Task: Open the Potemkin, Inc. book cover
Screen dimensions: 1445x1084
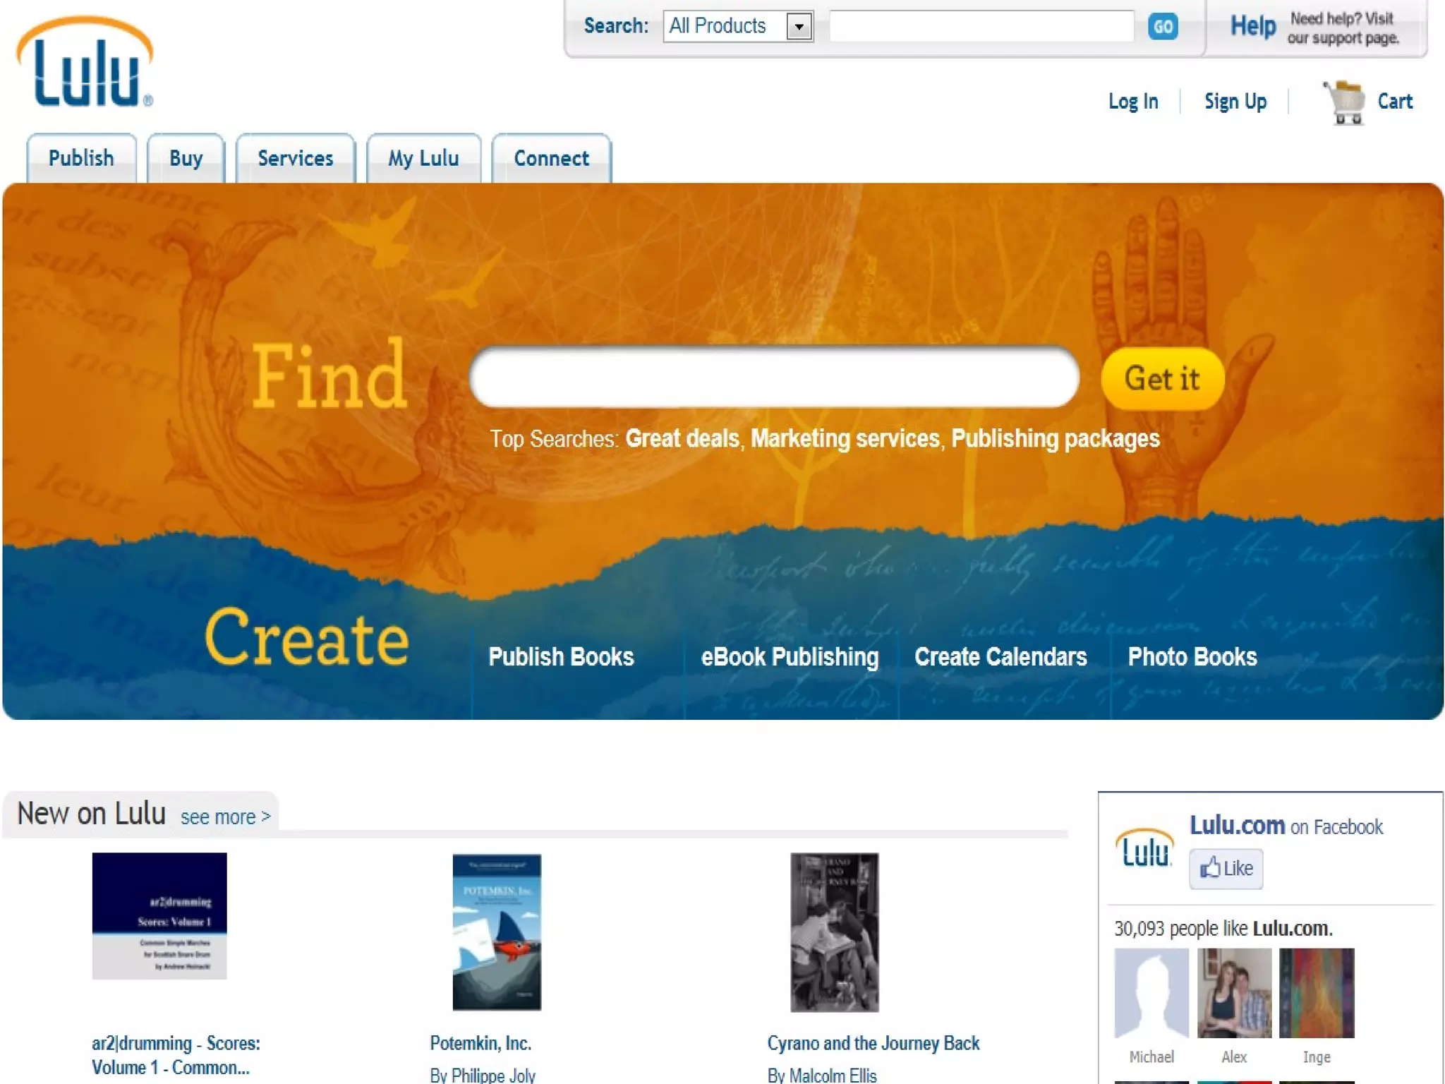Action: [497, 932]
